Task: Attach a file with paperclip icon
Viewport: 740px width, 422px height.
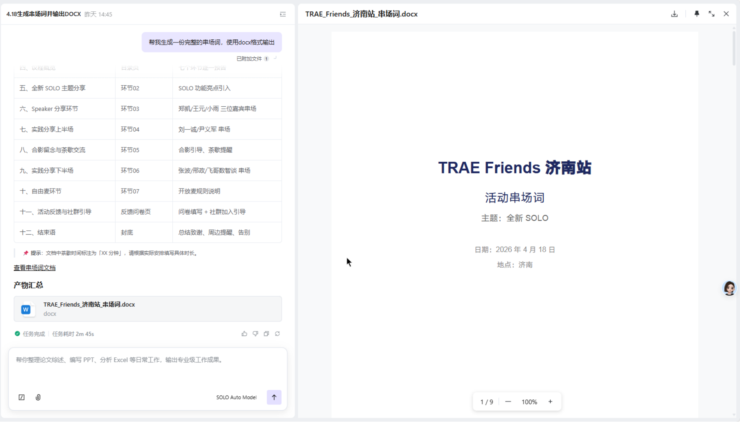Action: (x=38, y=397)
